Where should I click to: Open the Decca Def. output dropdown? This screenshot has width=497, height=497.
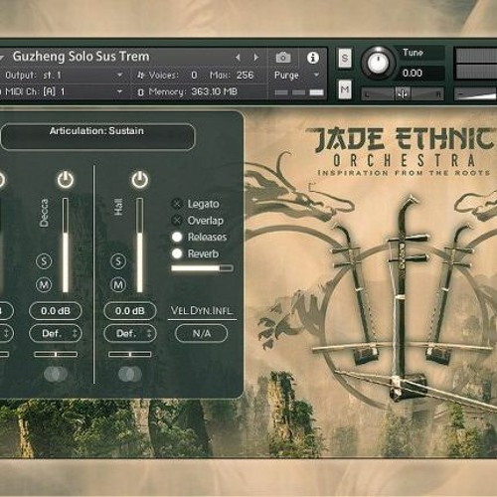[56, 333]
